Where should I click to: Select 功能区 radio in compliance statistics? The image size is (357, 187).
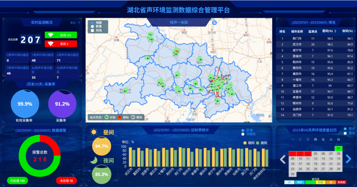pyautogui.click(x=243, y=134)
